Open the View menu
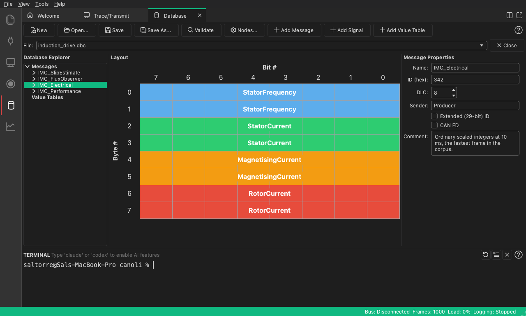 (24, 4)
